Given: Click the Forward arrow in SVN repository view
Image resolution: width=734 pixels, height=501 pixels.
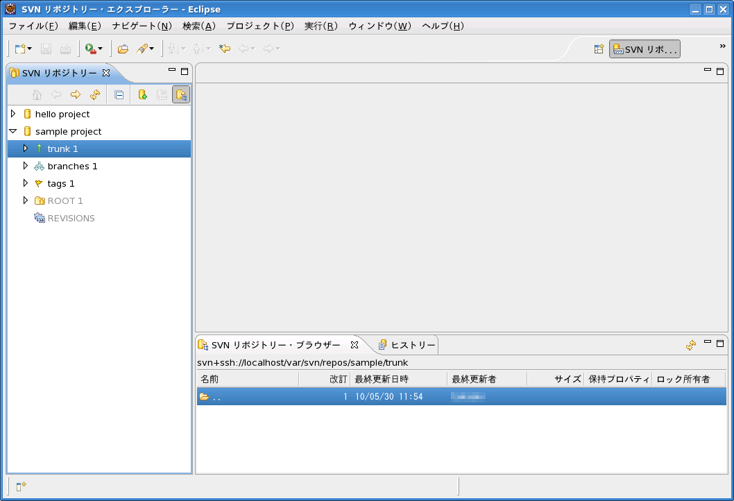Looking at the screenshot, I should point(76,95).
